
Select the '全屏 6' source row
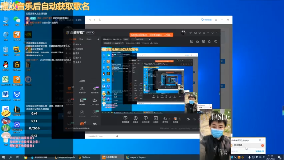(83, 62)
